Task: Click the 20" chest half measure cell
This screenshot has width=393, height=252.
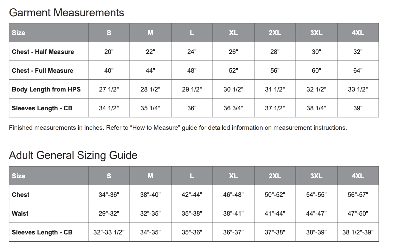Action: click(x=109, y=52)
